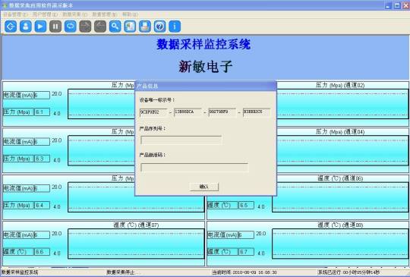Start data acquisition with the play icon

(x=40, y=27)
